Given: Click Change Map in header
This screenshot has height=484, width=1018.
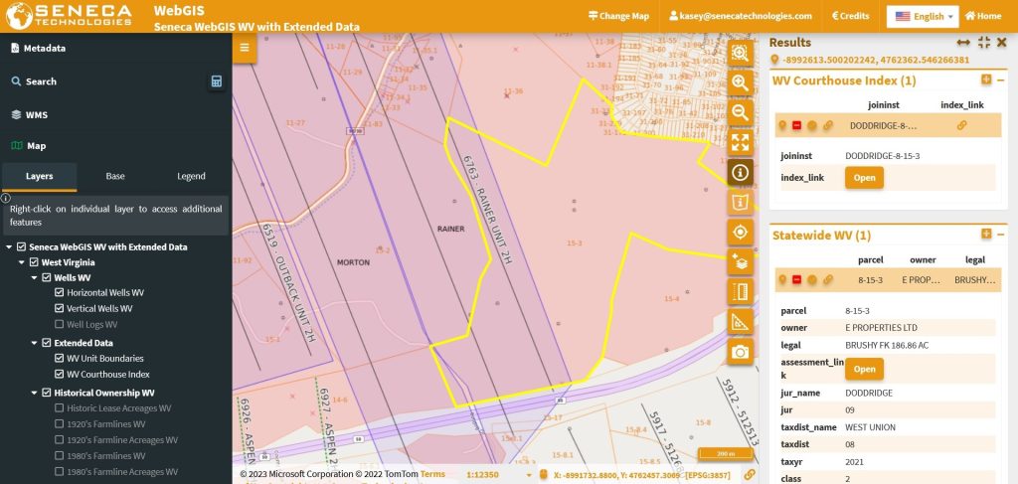Looking at the screenshot, I should [x=618, y=16].
